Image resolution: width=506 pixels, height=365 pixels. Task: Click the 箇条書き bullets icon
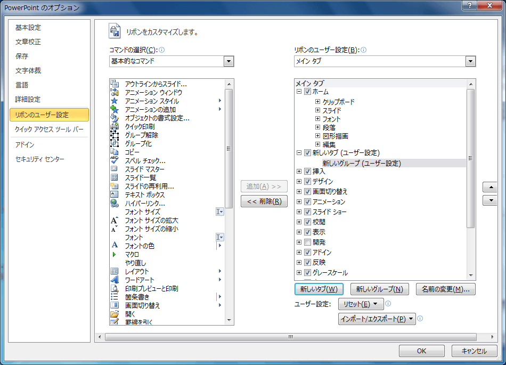coord(115,297)
